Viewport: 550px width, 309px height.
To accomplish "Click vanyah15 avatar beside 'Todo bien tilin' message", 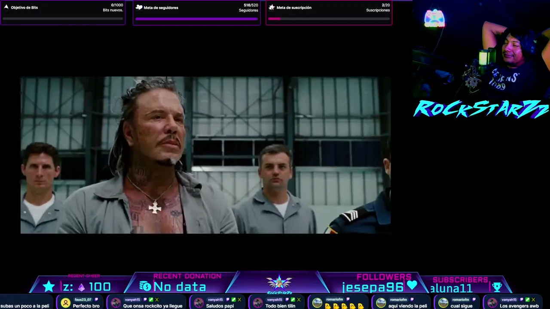I will click(258, 303).
